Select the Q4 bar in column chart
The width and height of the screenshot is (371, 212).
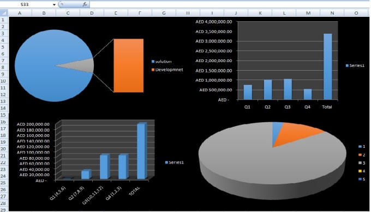(x=308, y=95)
